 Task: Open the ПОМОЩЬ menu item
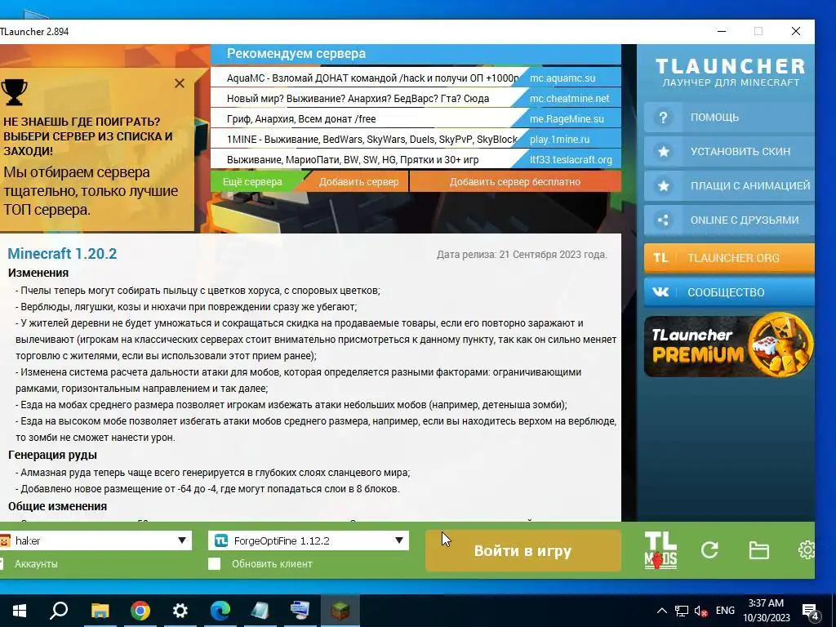click(729, 118)
